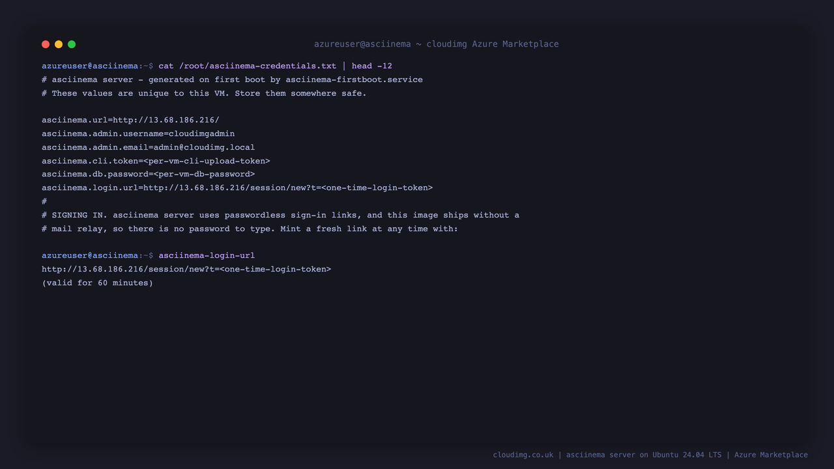The height and width of the screenshot is (469, 834).
Task: Click the '(valid for 60 minutes)' text
Action: pyautogui.click(x=97, y=283)
